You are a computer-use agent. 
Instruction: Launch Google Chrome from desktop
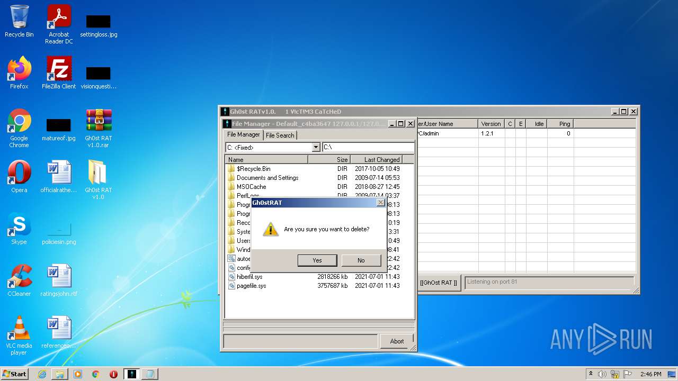[19, 128]
